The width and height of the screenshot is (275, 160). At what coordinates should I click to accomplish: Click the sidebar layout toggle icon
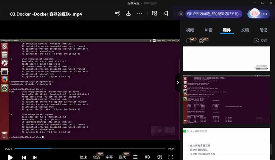coord(166,13)
